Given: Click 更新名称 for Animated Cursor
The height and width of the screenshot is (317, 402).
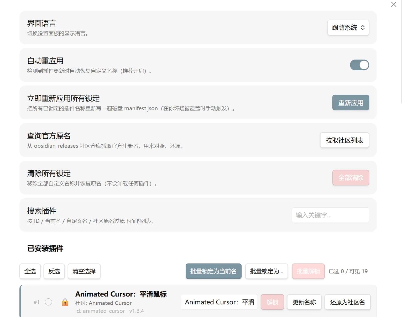Looking at the screenshot, I should click(x=304, y=302).
